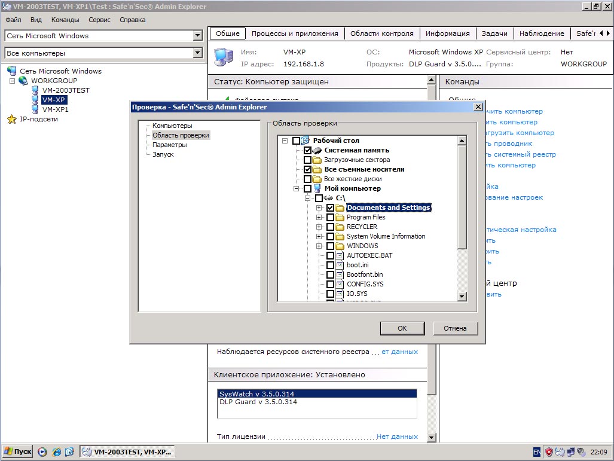The width and height of the screenshot is (614, 461).
Task: Click the scrollbar thumb of the scan area tree
Action: 462,197
